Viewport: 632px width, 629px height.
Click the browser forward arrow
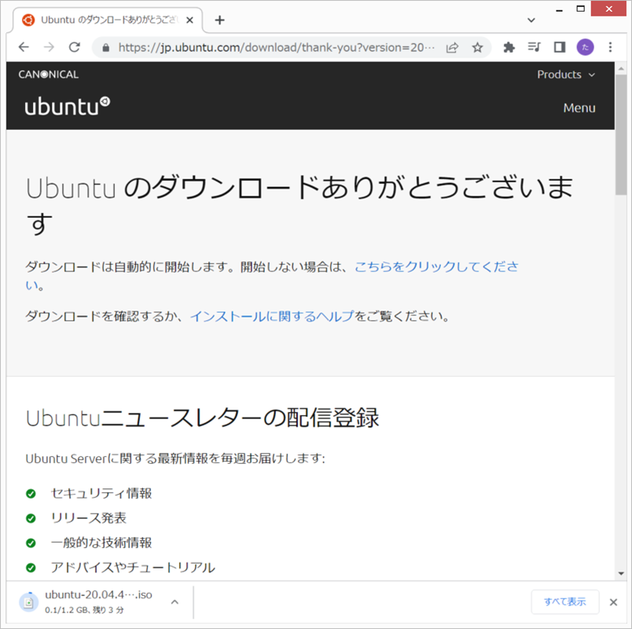coord(49,47)
